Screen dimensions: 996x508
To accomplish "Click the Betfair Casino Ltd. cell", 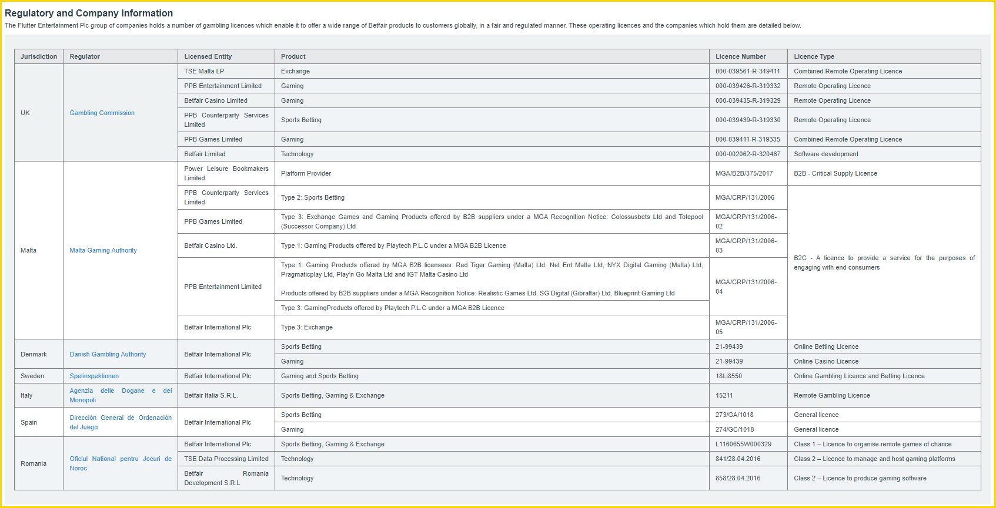I will pyautogui.click(x=226, y=245).
